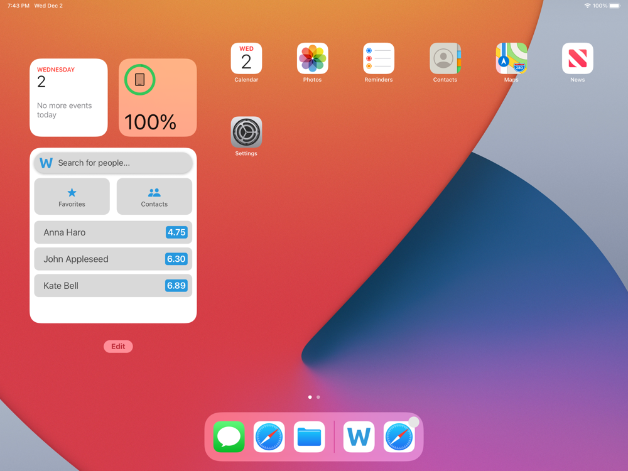This screenshot has height=471, width=628.
Task: Tap the battery icon in status bar
Action: click(615, 6)
